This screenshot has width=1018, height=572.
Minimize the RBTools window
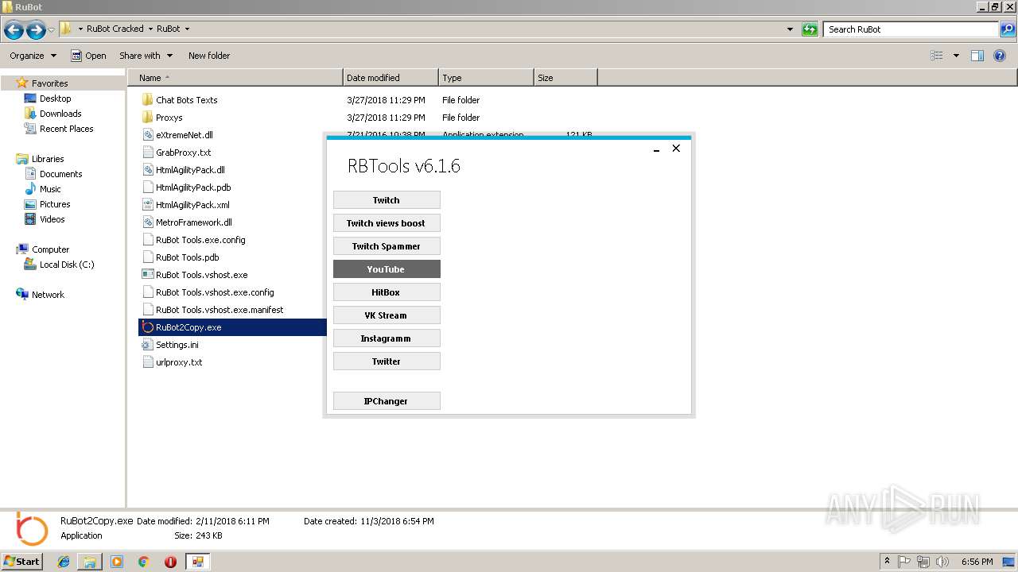657,149
